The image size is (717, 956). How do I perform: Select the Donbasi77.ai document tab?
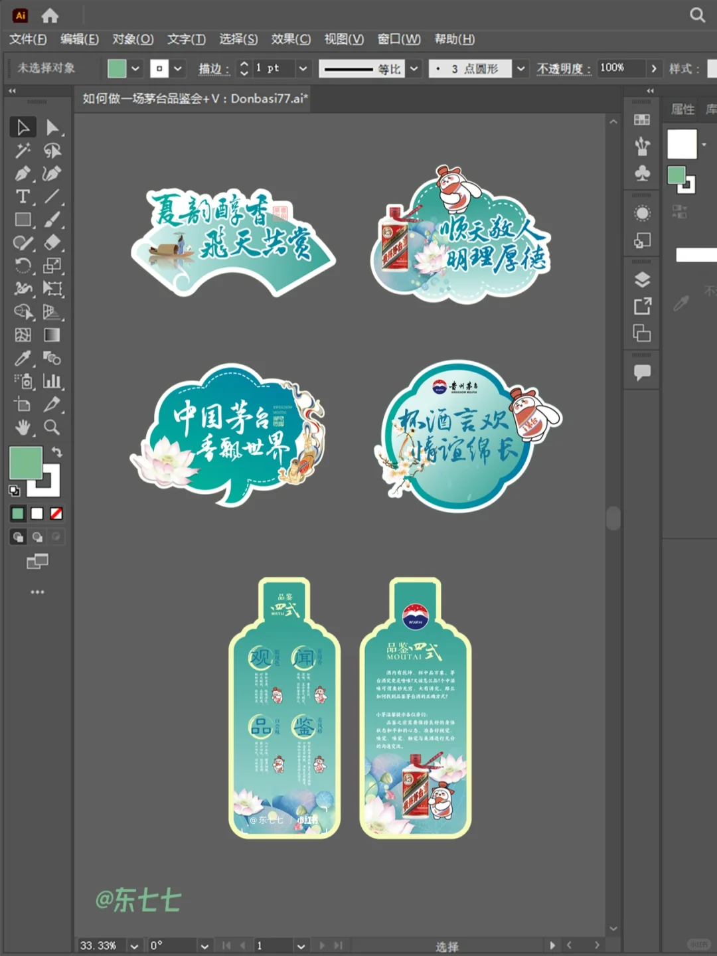(x=195, y=98)
